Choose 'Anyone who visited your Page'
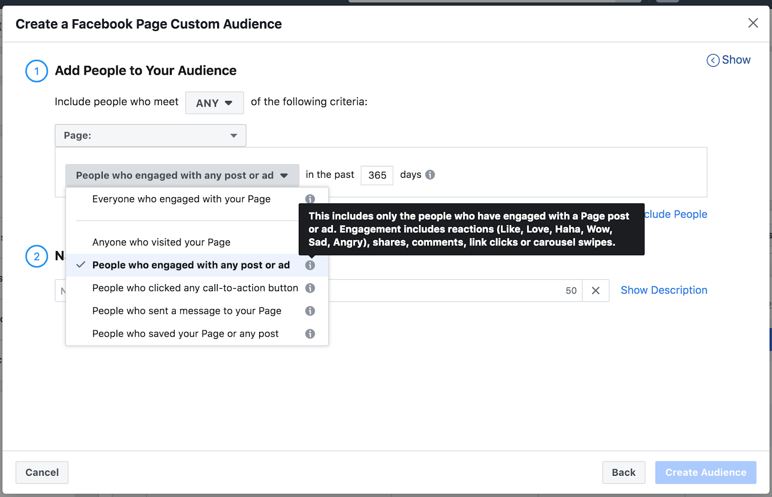The image size is (772, 497). 161,242
